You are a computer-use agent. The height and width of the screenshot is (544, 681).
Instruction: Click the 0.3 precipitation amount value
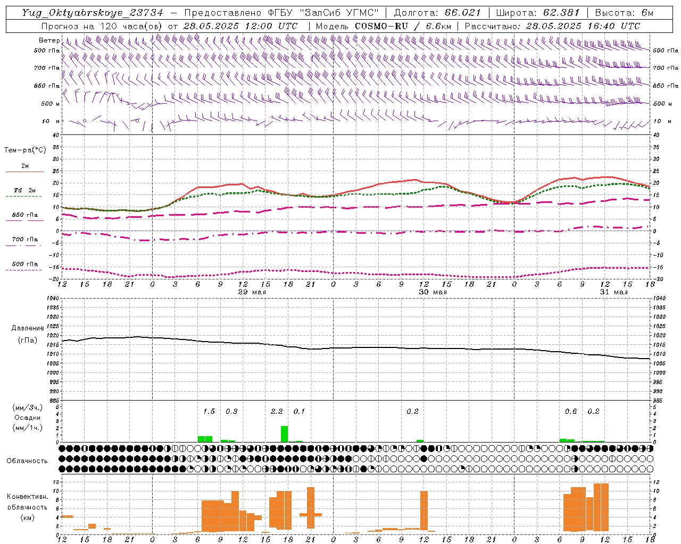(231, 411)
